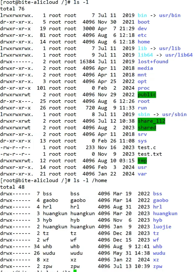The height and width of the screenshot is (272, 196).
Task: Click the 'usr/lib64' symlink target
Action: [179, 55]
